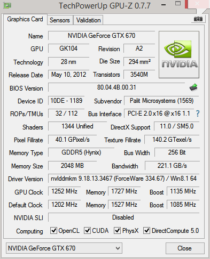Click the camera screenshot icon

[198, 19]
